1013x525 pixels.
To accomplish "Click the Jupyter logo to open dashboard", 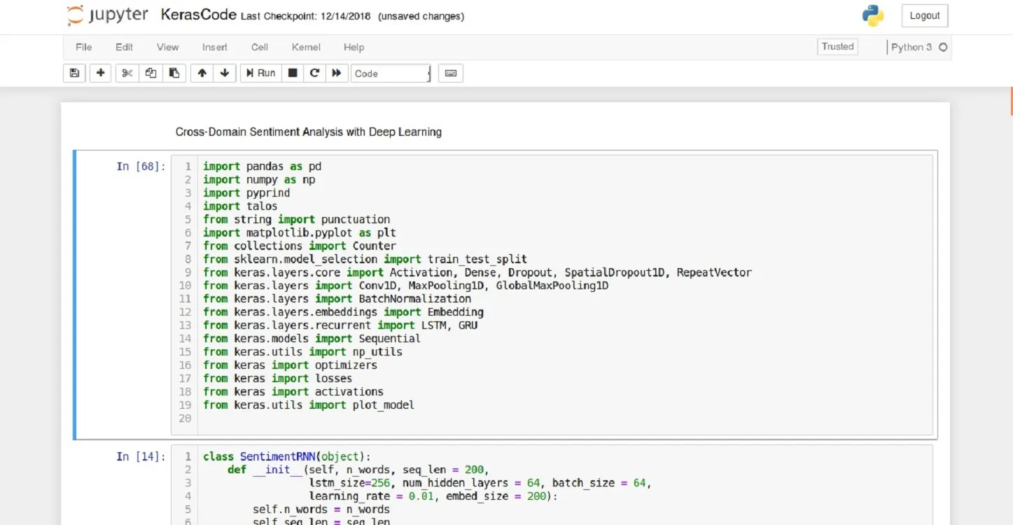I will click(108, 15).
